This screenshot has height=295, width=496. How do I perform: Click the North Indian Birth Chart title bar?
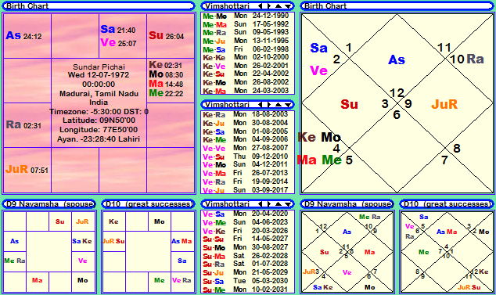397,5
